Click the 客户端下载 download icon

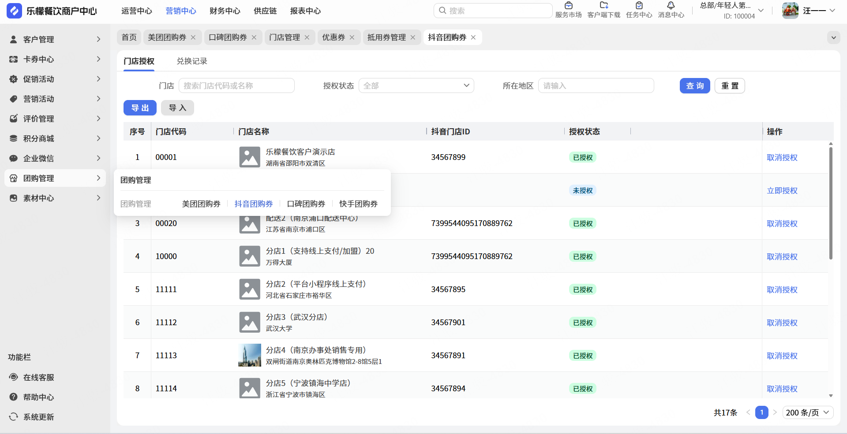click(x=603, y=6)
